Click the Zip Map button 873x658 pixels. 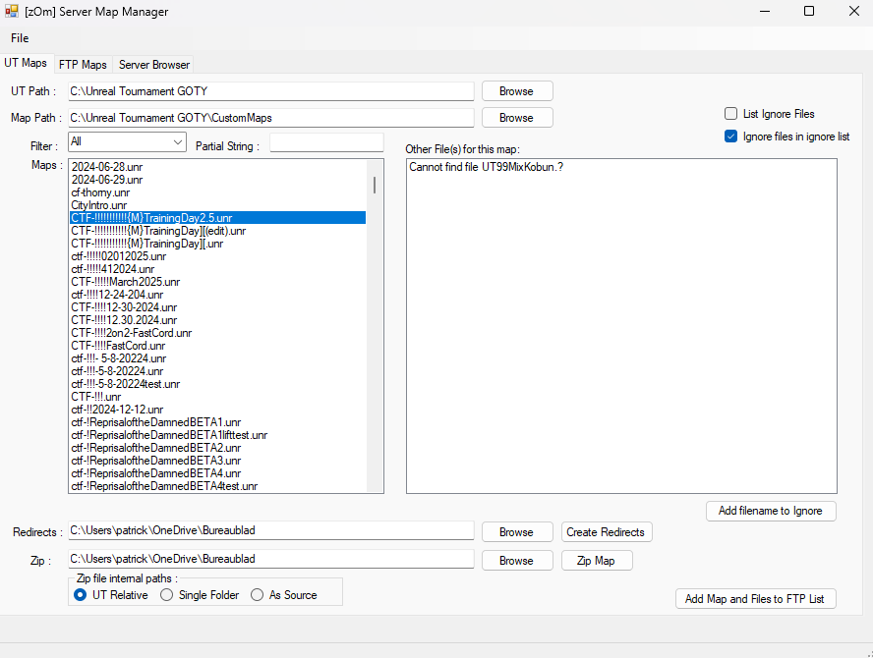597,561
